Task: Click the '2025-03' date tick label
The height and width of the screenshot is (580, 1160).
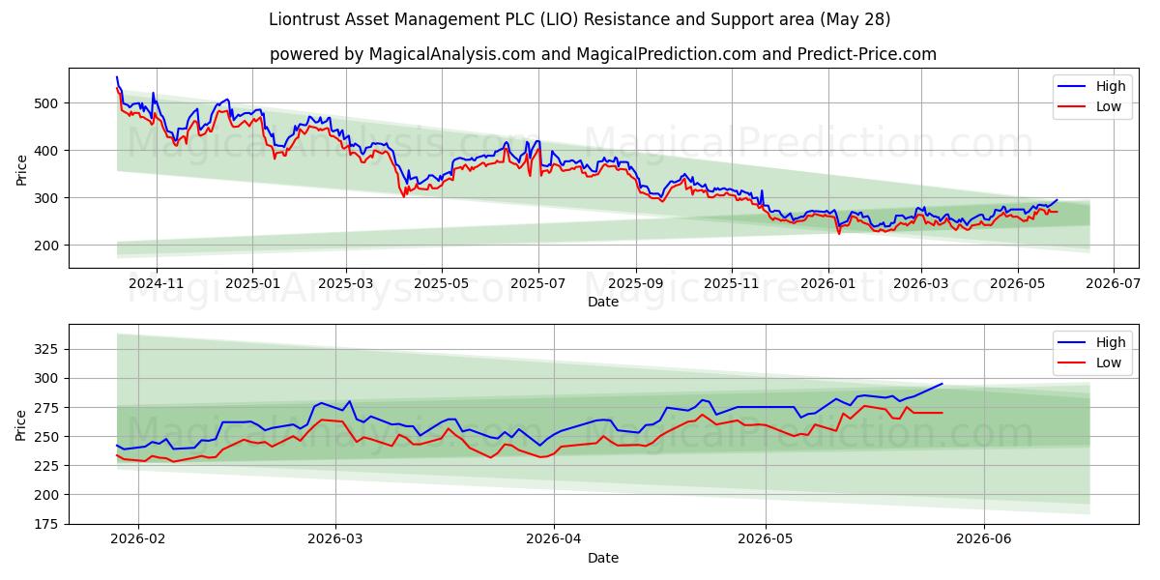Action: point(346,284)
